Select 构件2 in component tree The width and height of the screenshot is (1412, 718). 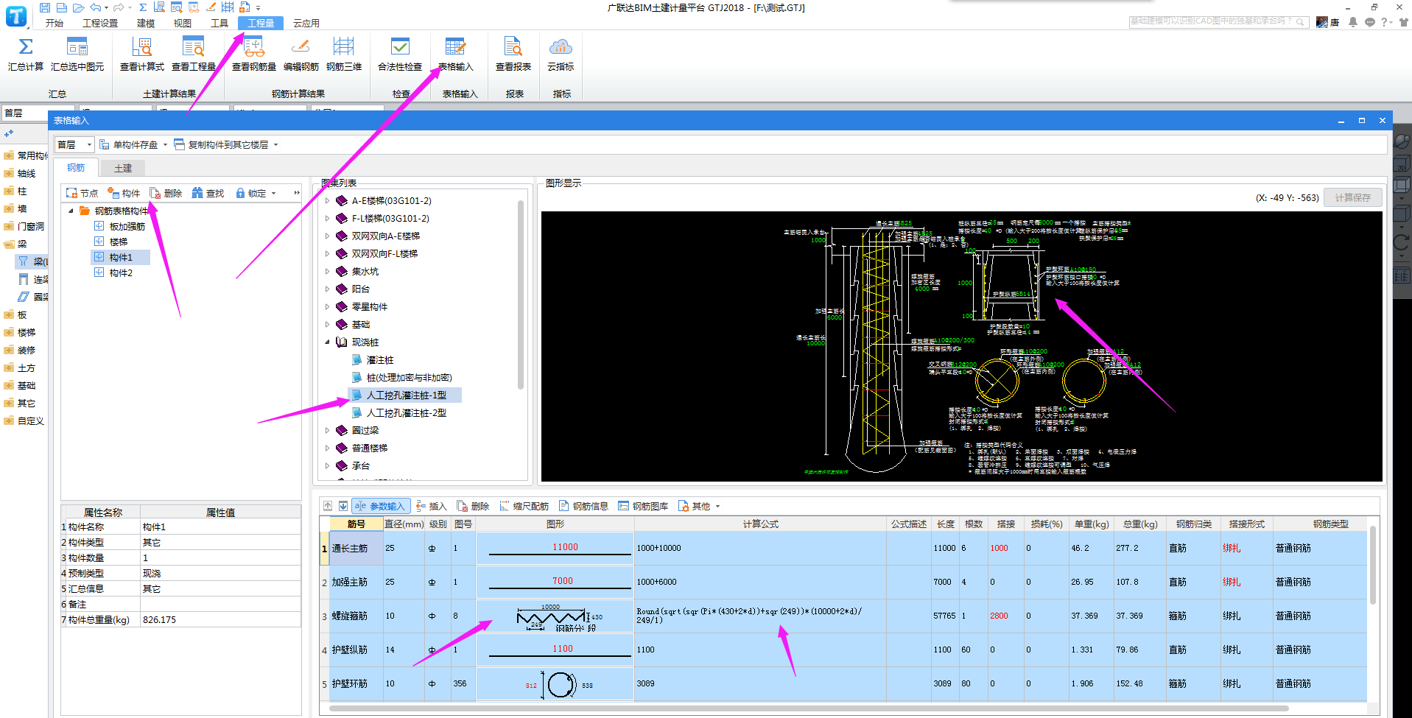click(121, 272)
